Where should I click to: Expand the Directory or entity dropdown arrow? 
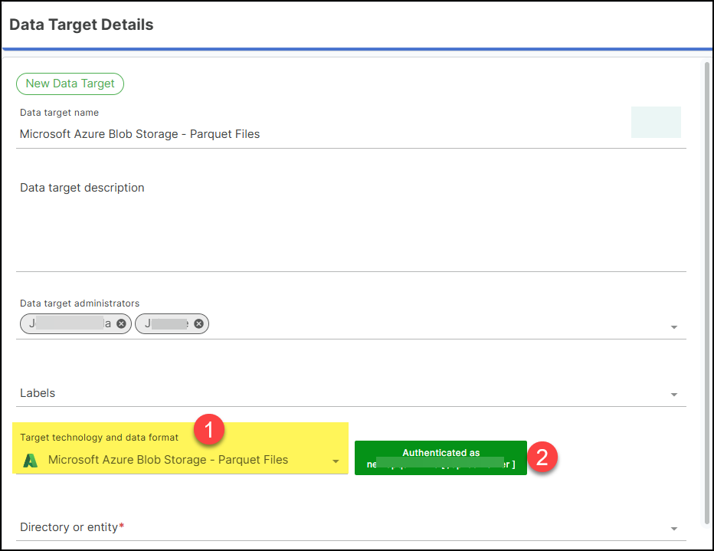[x=674, y=529]
